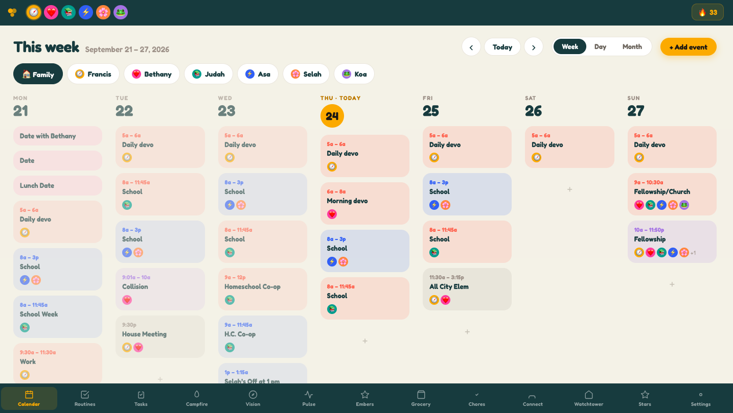
Task: Select the flower avatar in the top bar
Action: (x=103, y=12)
